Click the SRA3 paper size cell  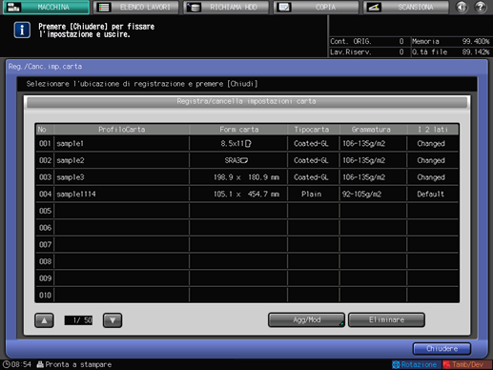(x=238, y=160)
